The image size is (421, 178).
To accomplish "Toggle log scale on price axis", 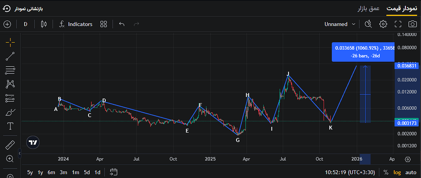I will [x=397, y=172].
